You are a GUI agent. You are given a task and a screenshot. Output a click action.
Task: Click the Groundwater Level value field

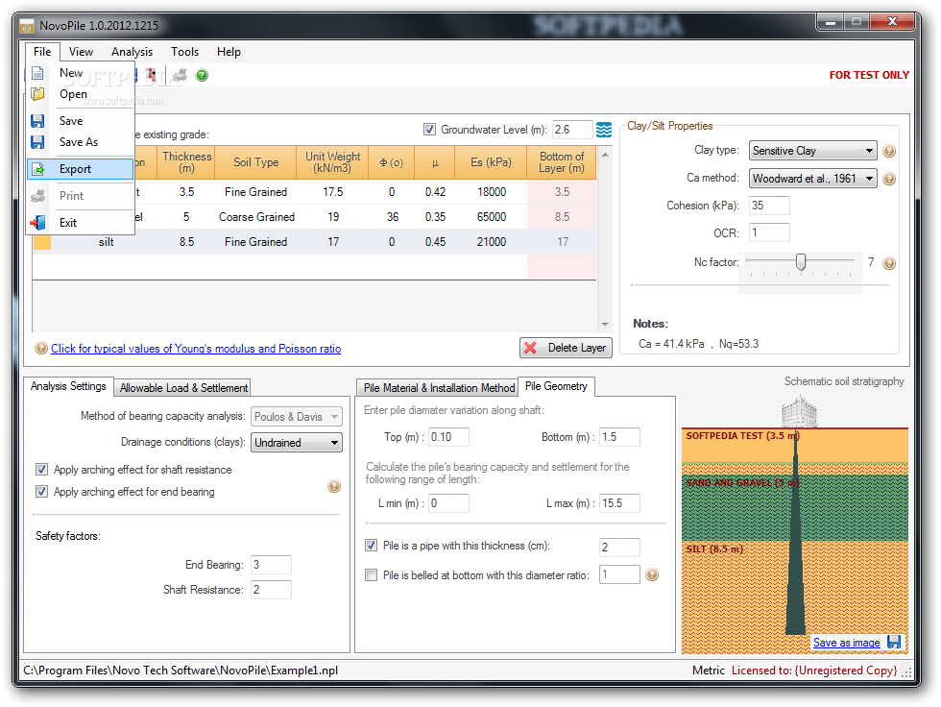tap(571, 130)
